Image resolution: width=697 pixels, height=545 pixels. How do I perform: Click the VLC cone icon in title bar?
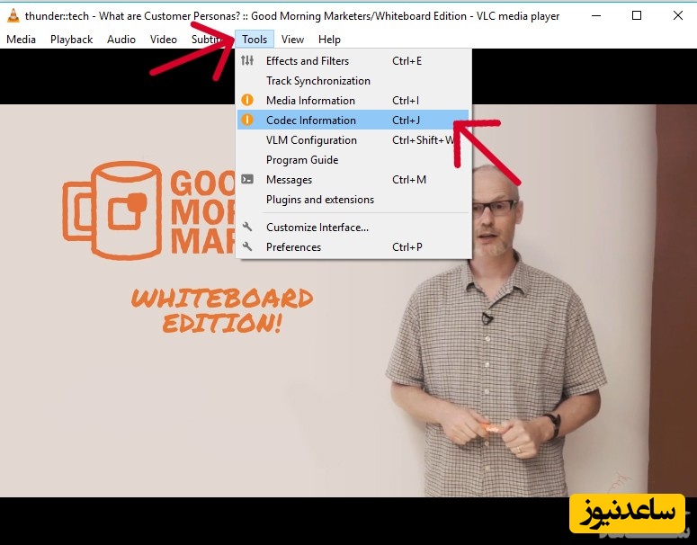pyautogui.click(x=13, y=15)
